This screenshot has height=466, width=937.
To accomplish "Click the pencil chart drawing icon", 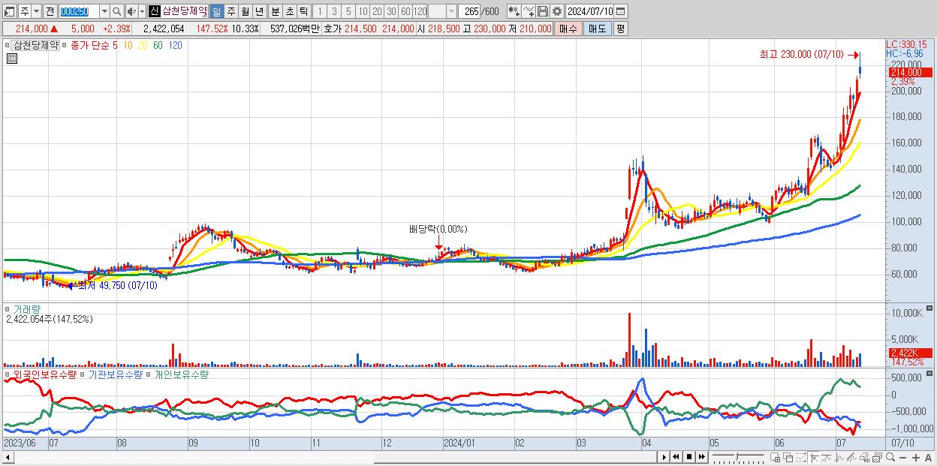I will tap(851, 457).
